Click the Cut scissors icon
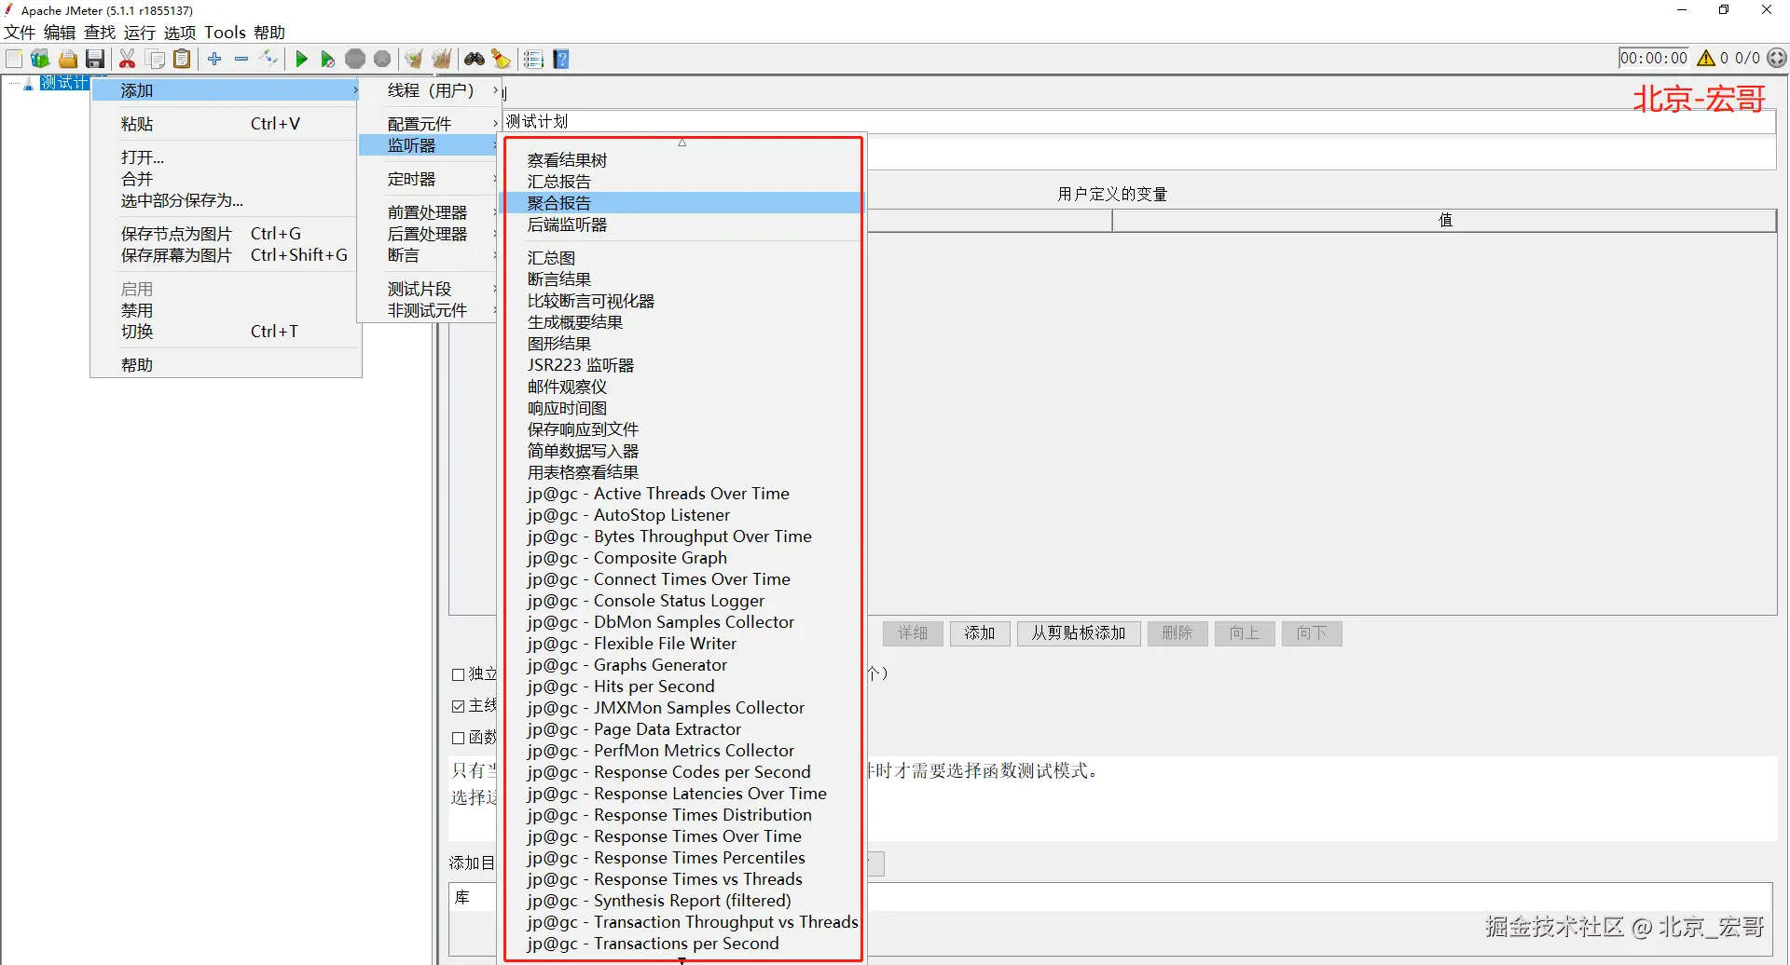The height and width of the screenshot is (965, 1790). pos(128,59)
